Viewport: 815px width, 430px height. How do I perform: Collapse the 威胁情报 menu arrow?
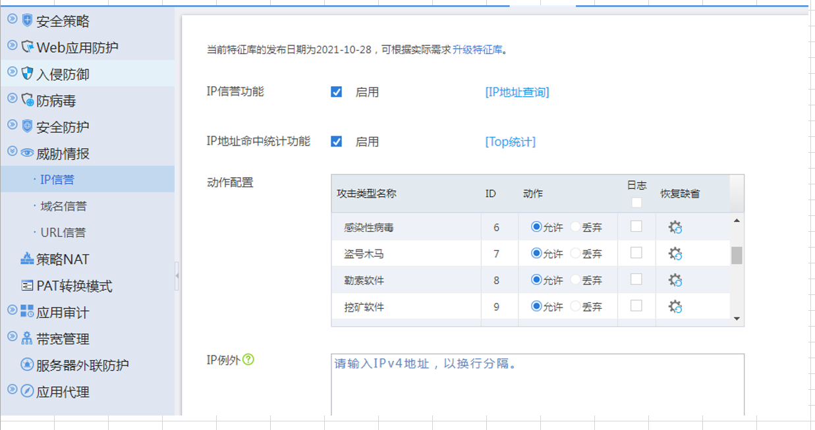click(x=12, y=151)
